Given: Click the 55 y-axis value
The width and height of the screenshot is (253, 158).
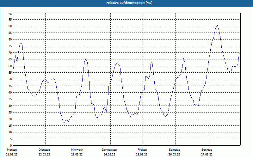Looking at the screenshot, I should tap(10, 73).
